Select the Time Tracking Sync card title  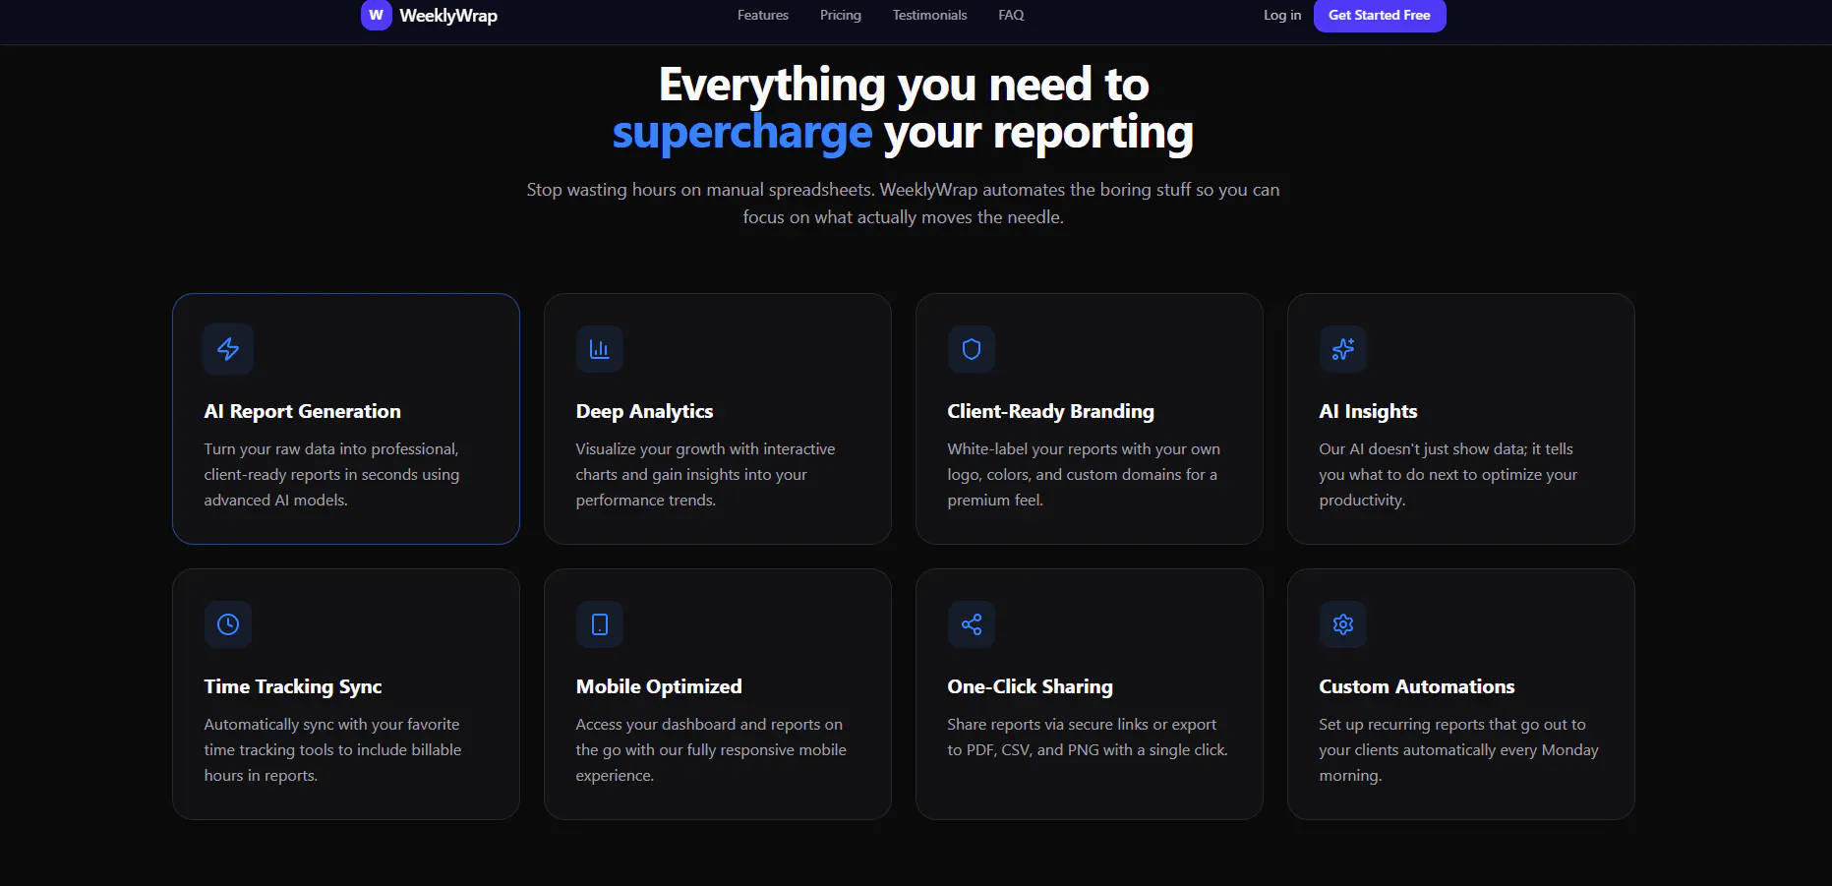click(293, 686)
